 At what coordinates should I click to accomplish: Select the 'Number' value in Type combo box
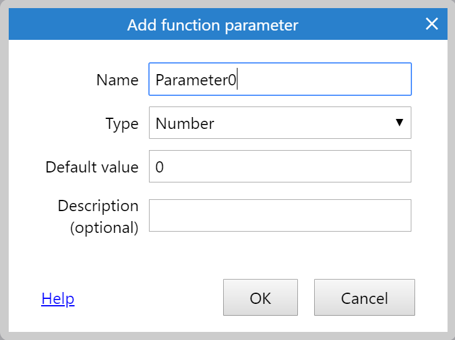pos(185,123)
